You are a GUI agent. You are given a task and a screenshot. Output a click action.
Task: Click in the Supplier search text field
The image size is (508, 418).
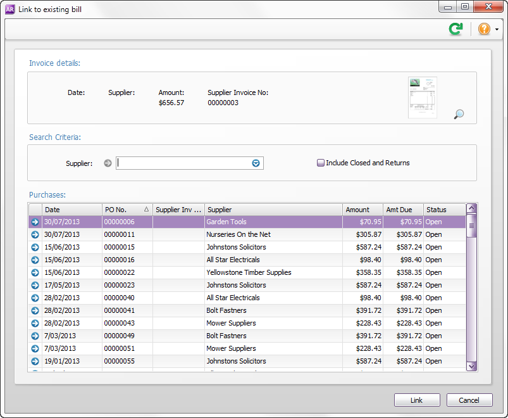183,163
